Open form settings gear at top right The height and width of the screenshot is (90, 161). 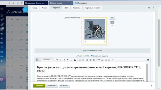149,8
